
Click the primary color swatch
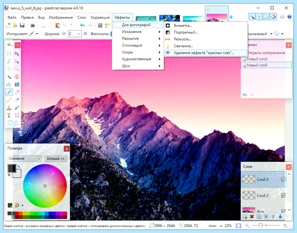[x=12, y=168]
